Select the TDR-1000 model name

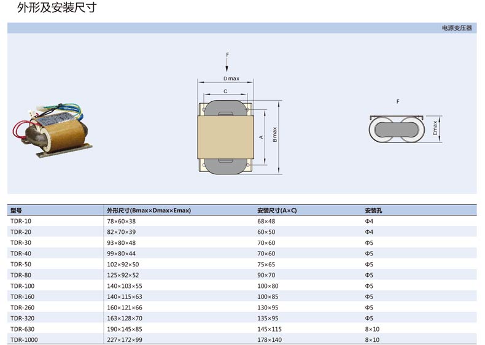pos(24,339)
